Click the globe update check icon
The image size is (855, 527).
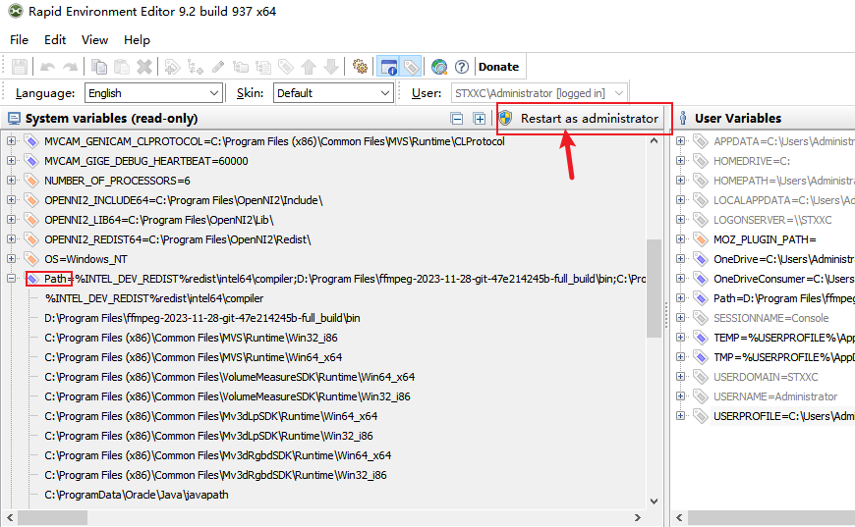point(439,67)
